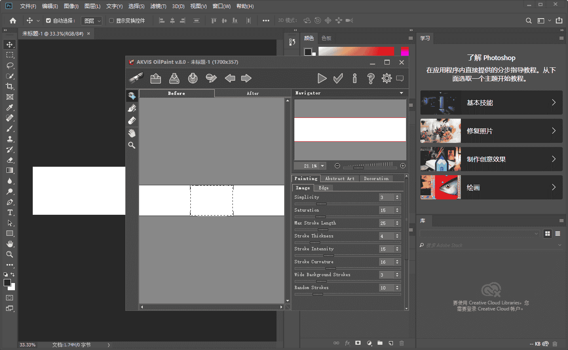The width and height of the screenshot is (568, 350).
Task: Open the 修复照片 tutorial
Action: click(491, 131)
